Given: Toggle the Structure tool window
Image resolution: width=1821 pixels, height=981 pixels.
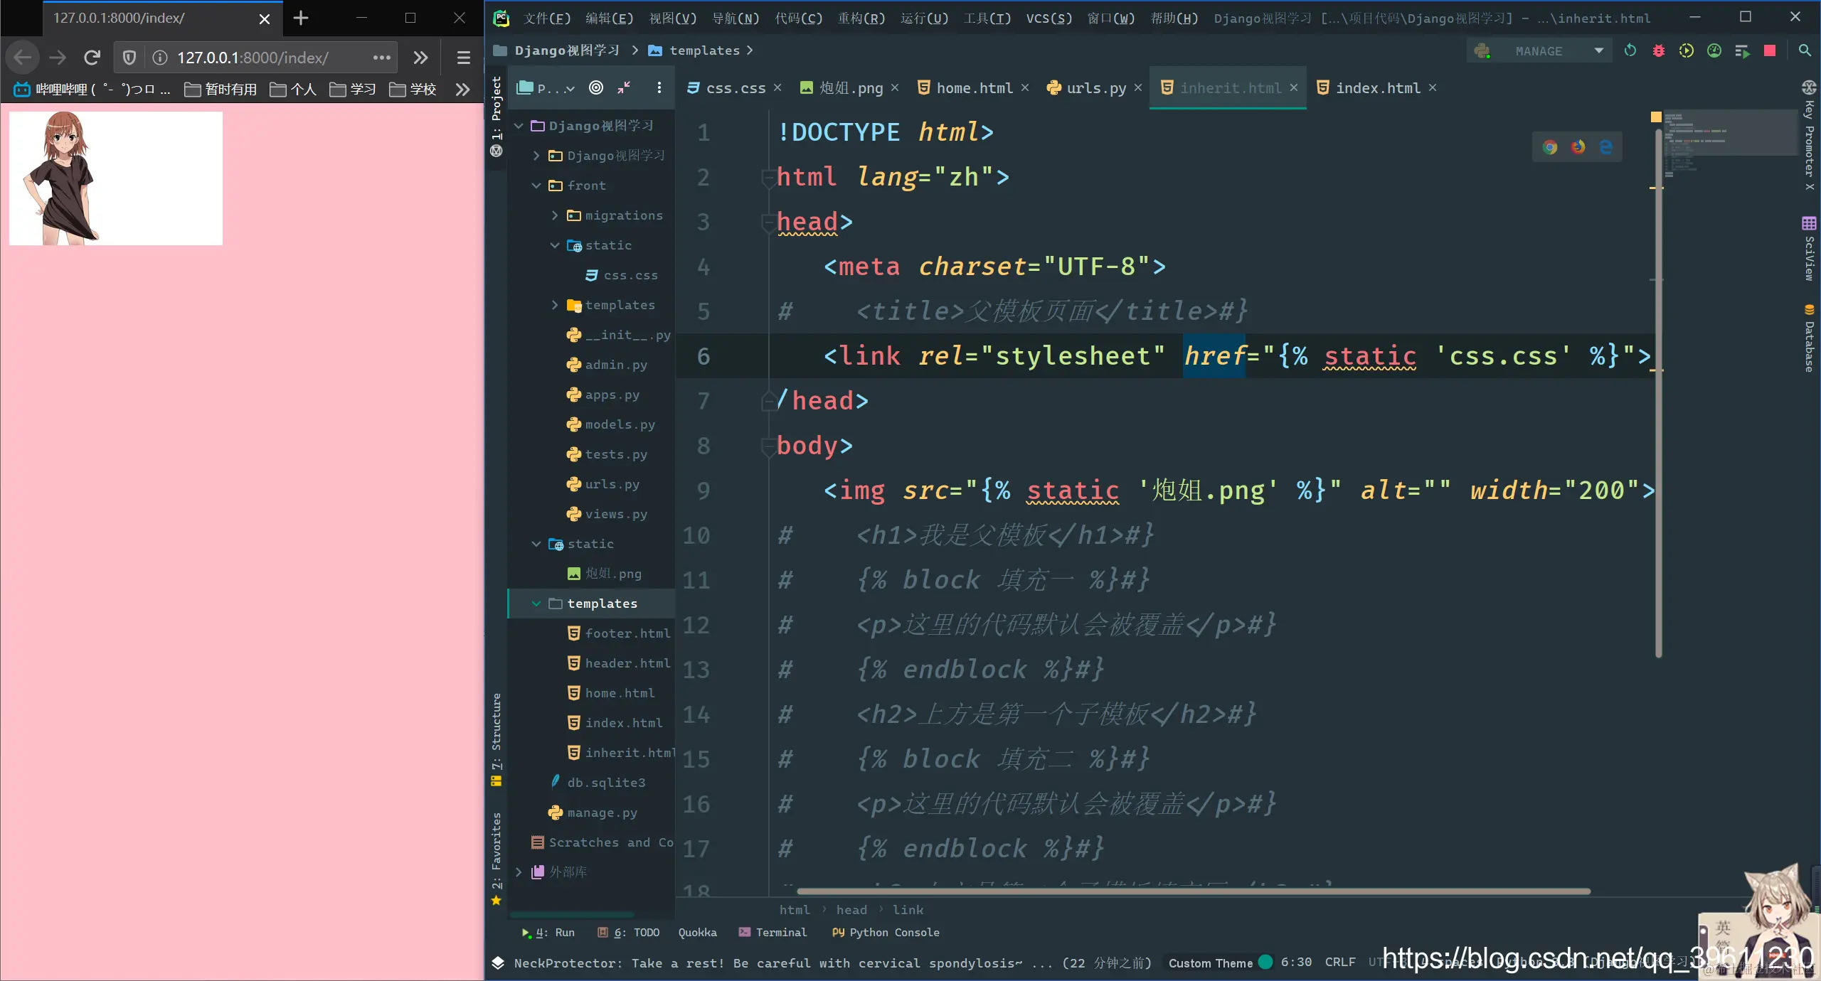Looking at the screenshot, I should click(x=497, y=732).
